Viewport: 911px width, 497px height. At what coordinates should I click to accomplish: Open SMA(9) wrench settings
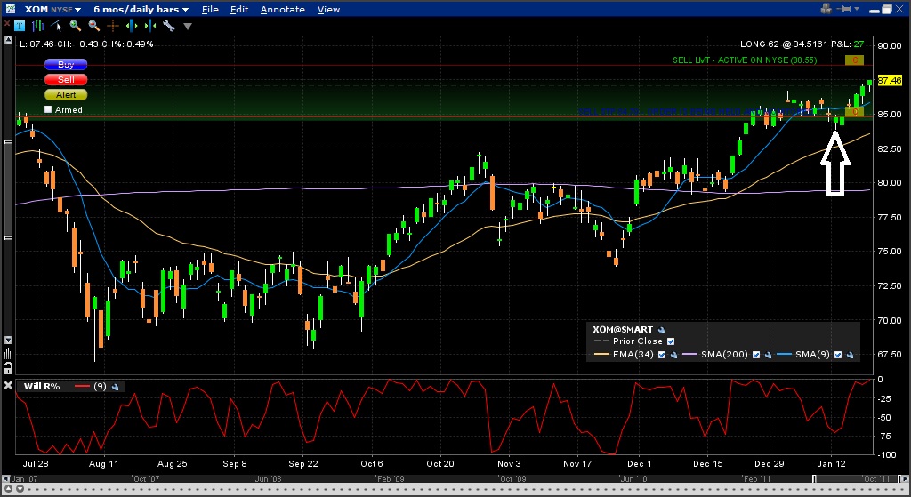[850, 355]
